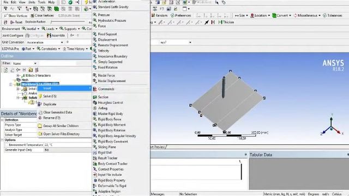Open the Tools menu

pos(41,2)
